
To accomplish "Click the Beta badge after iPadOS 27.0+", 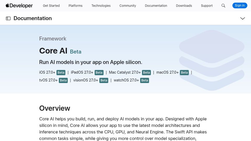I will (99, 72).
